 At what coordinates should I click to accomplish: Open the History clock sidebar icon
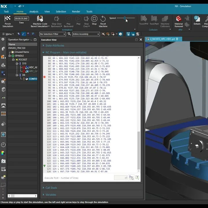tap(3, 145)
